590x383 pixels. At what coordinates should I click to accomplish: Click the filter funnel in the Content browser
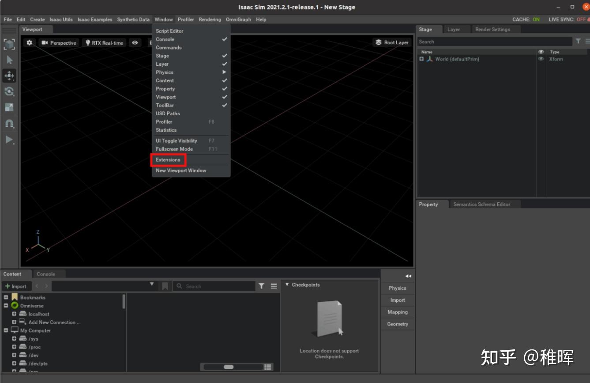tap(261, 286)
